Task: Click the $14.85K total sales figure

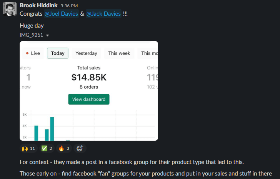Action: click(x=89, y=77)
